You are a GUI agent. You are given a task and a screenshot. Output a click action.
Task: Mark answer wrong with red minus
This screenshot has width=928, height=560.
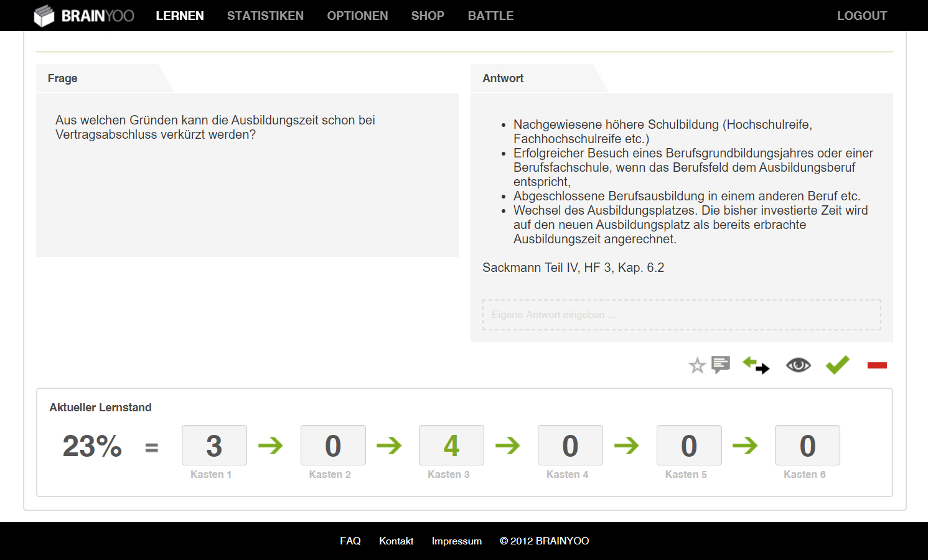pyautogui.click(x=876, y=365)
